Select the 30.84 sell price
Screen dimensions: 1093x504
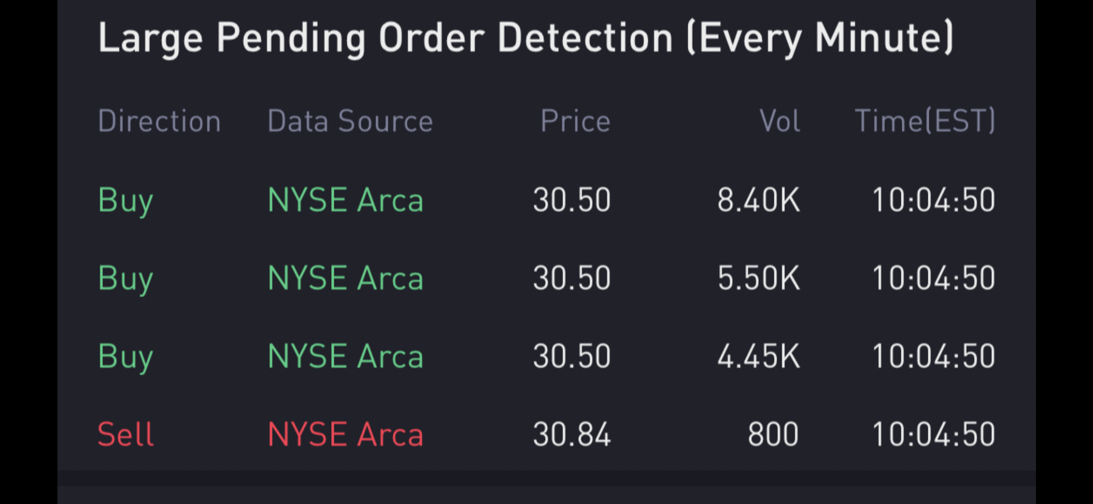coord(572,435)
